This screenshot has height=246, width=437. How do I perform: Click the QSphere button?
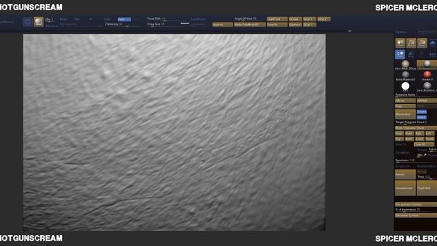click(295, 25)
